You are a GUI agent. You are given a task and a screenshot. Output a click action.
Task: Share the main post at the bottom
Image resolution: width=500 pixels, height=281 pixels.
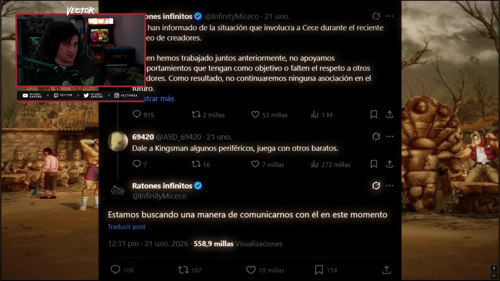(x=386, y=270)
